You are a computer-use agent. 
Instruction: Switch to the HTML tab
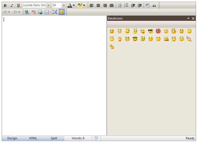pyautogui.click(x=33, y=138)
